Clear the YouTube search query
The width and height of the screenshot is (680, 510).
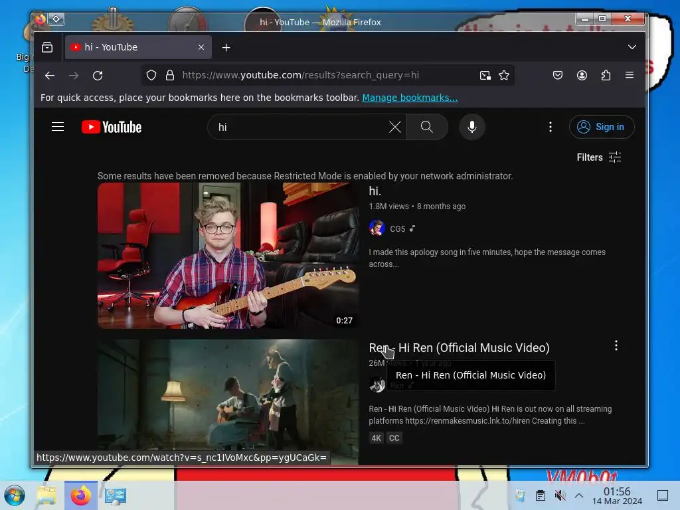(x=394, y=127)
